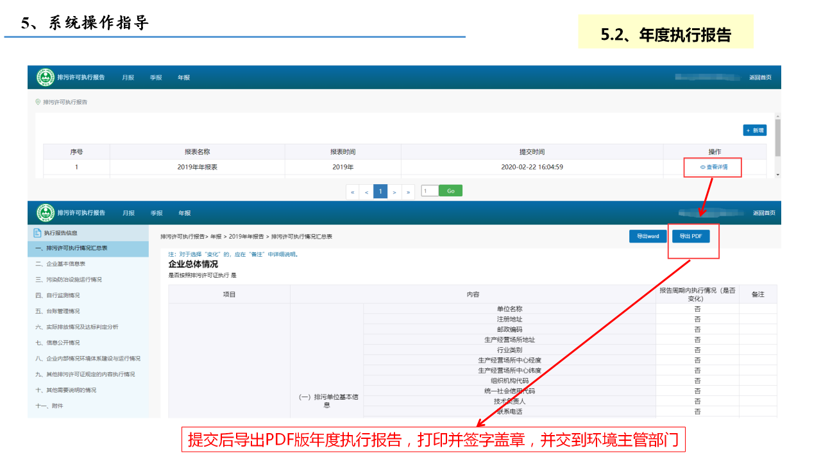Select page 1 in pagination
The width and height of the screenshot is (821, 462).
(x=380, y=192)
